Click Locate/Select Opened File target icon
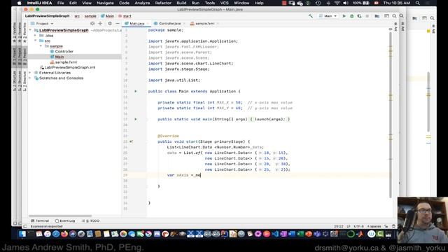The image size is (448, 252). (92, 23)
